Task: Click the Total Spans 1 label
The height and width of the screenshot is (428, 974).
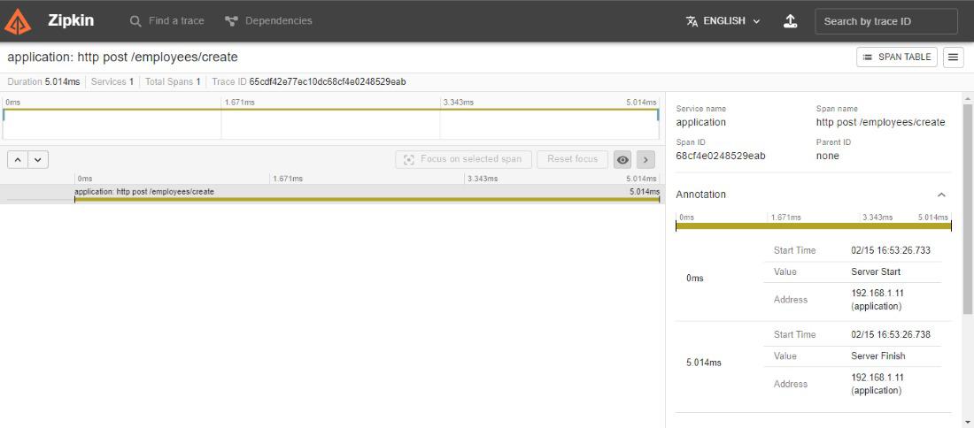Action: [173, 82]
